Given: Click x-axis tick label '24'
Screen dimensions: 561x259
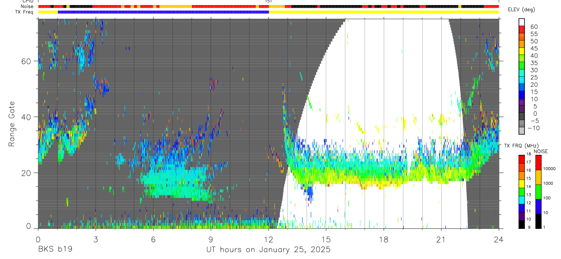Looking at the screenshot, I should tap(499, 239).
